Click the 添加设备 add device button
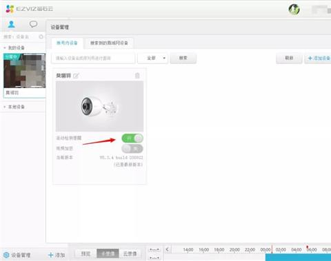Viewport: 331px width, 261px height. coord(319,59)
